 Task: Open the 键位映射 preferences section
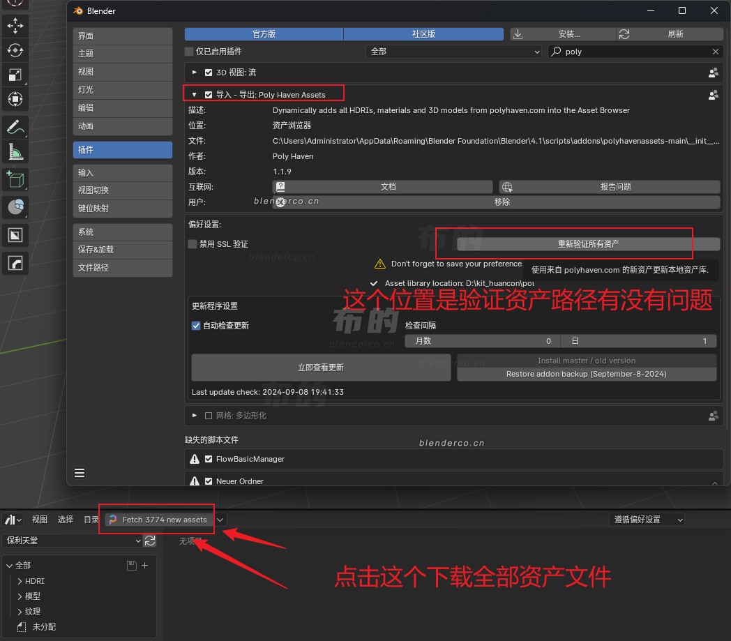click(x=123, y=209)
